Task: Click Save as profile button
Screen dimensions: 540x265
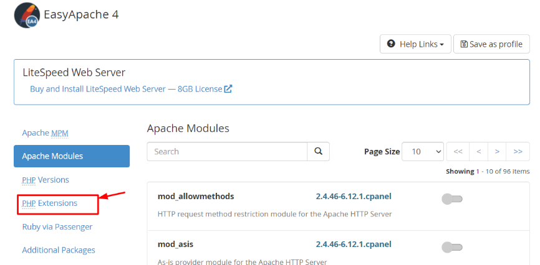Action: click(491, 44)
